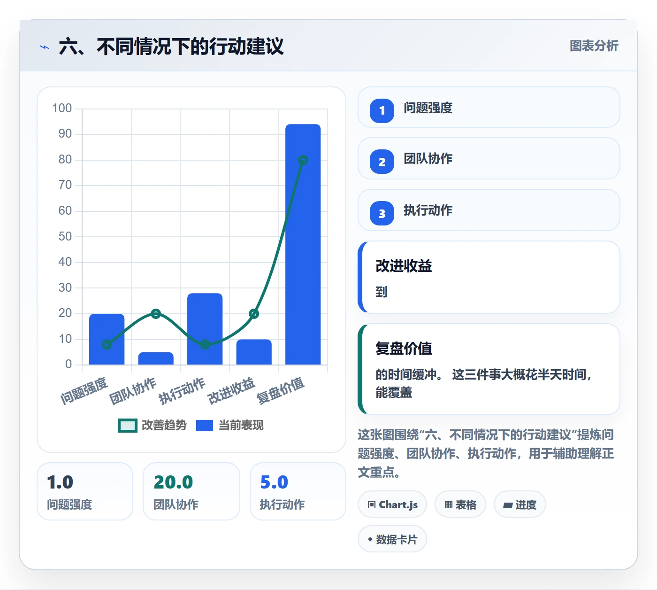Click the 改进收益 card title

[x=404, y=266]
